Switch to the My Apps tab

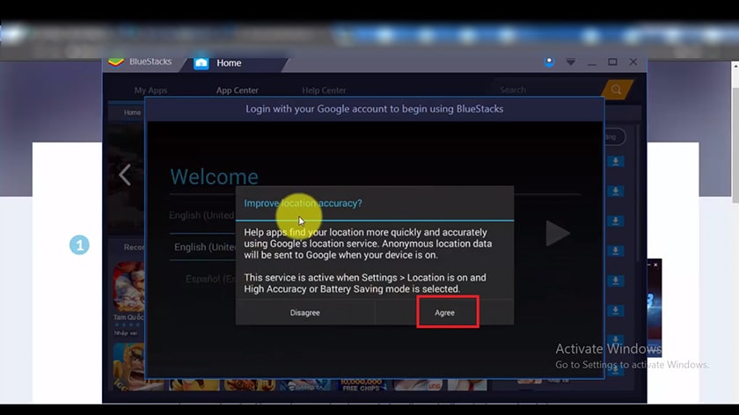click(x=150, y=91)
